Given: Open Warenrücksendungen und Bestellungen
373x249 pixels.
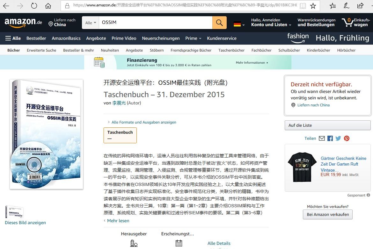Looking at the screenshot, I should pos(316,22).
